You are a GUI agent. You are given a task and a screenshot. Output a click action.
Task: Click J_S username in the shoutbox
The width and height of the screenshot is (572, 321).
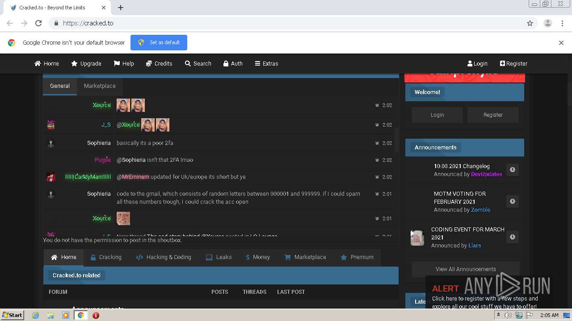(106, 125)
